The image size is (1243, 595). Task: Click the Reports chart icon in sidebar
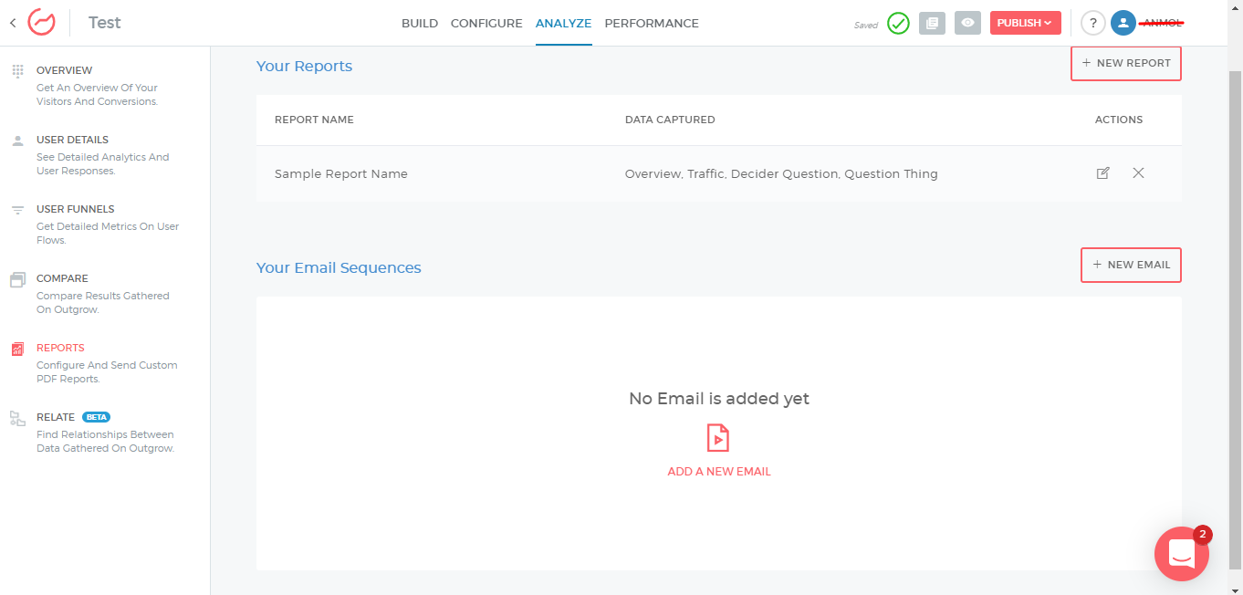(17, 349)
